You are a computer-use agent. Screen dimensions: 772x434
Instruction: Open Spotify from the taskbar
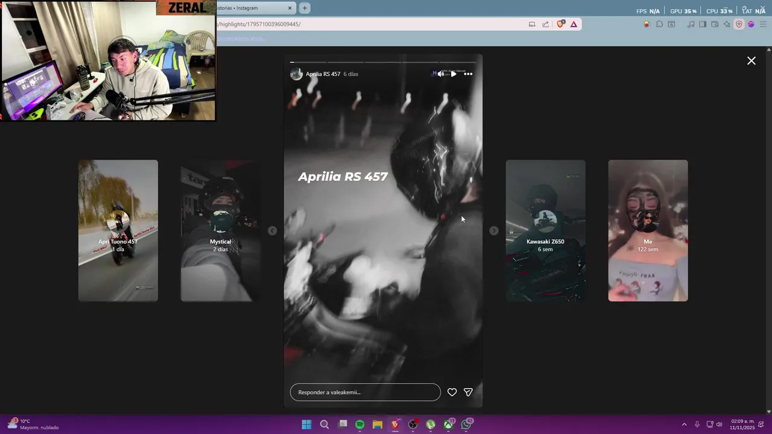click(x=359, y=424)
